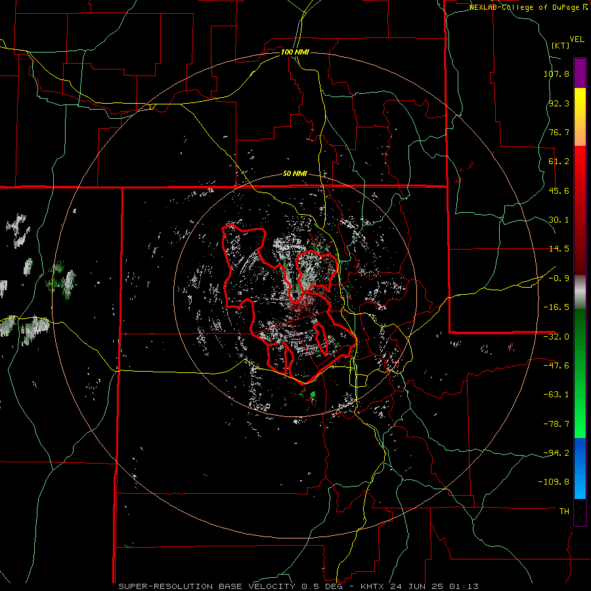
Task: Click the 50 NMI range ring label
Action: point(295,173)
